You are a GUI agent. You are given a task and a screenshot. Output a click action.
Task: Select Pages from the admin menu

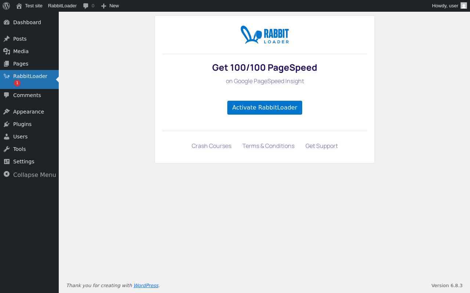pos(29,64)
